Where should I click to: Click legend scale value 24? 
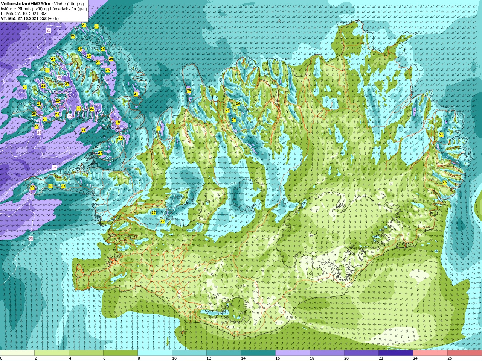click(x=415, y=358)
